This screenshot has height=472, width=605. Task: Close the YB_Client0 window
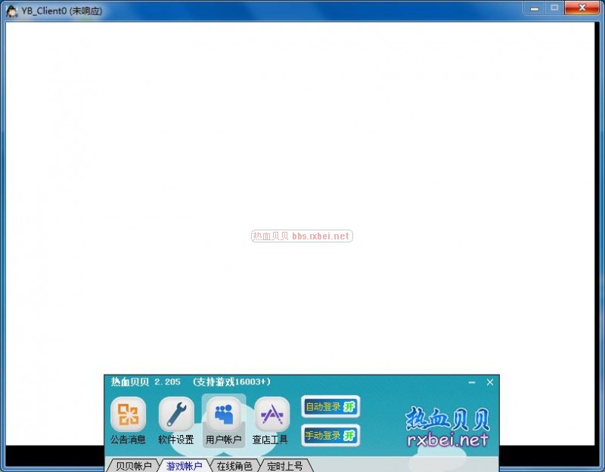(x=582, y=8)
